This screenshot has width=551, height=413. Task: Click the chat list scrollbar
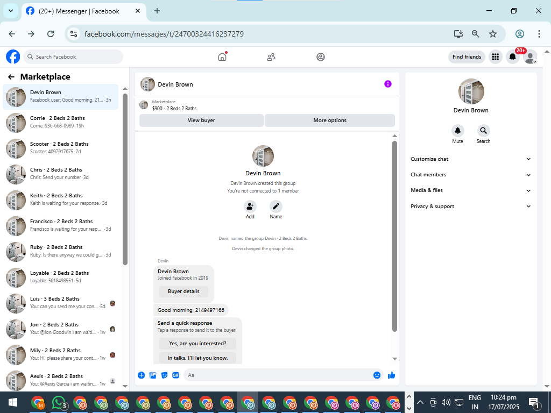tap(125, 179)
